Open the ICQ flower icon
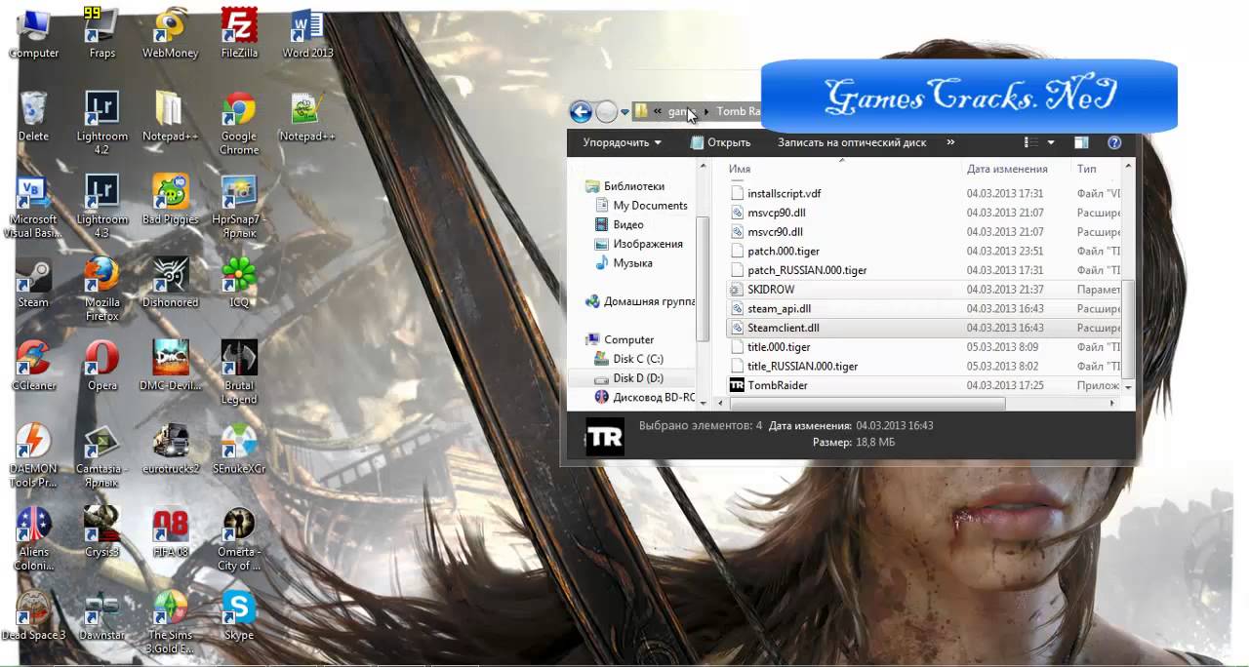 pos(239,283)
